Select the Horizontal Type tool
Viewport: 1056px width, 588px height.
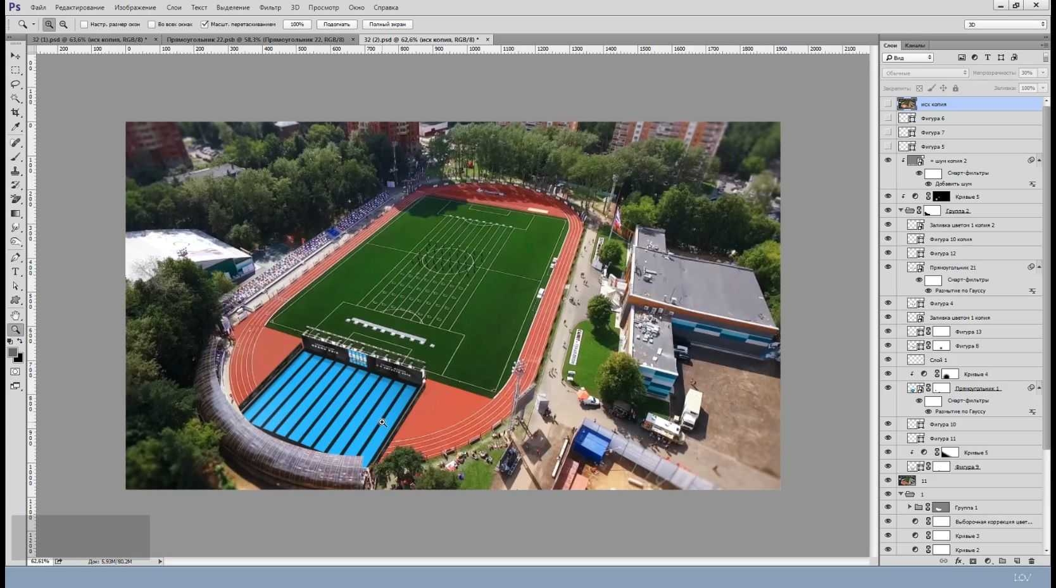pos(15,272)
